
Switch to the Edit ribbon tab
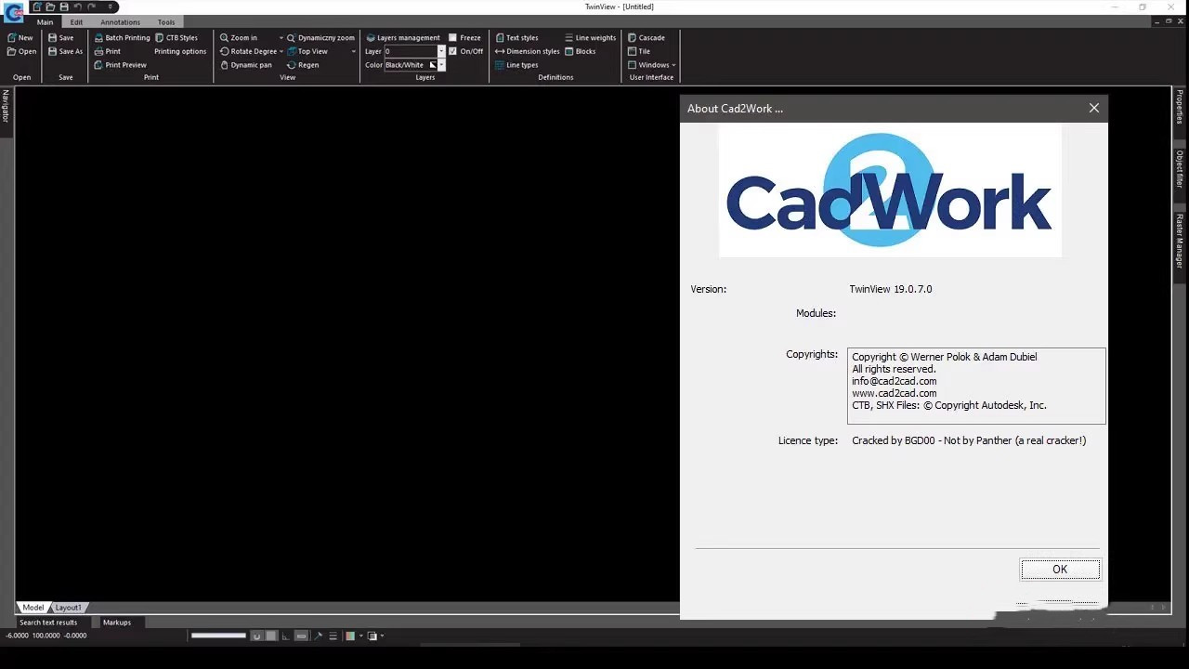76,22
